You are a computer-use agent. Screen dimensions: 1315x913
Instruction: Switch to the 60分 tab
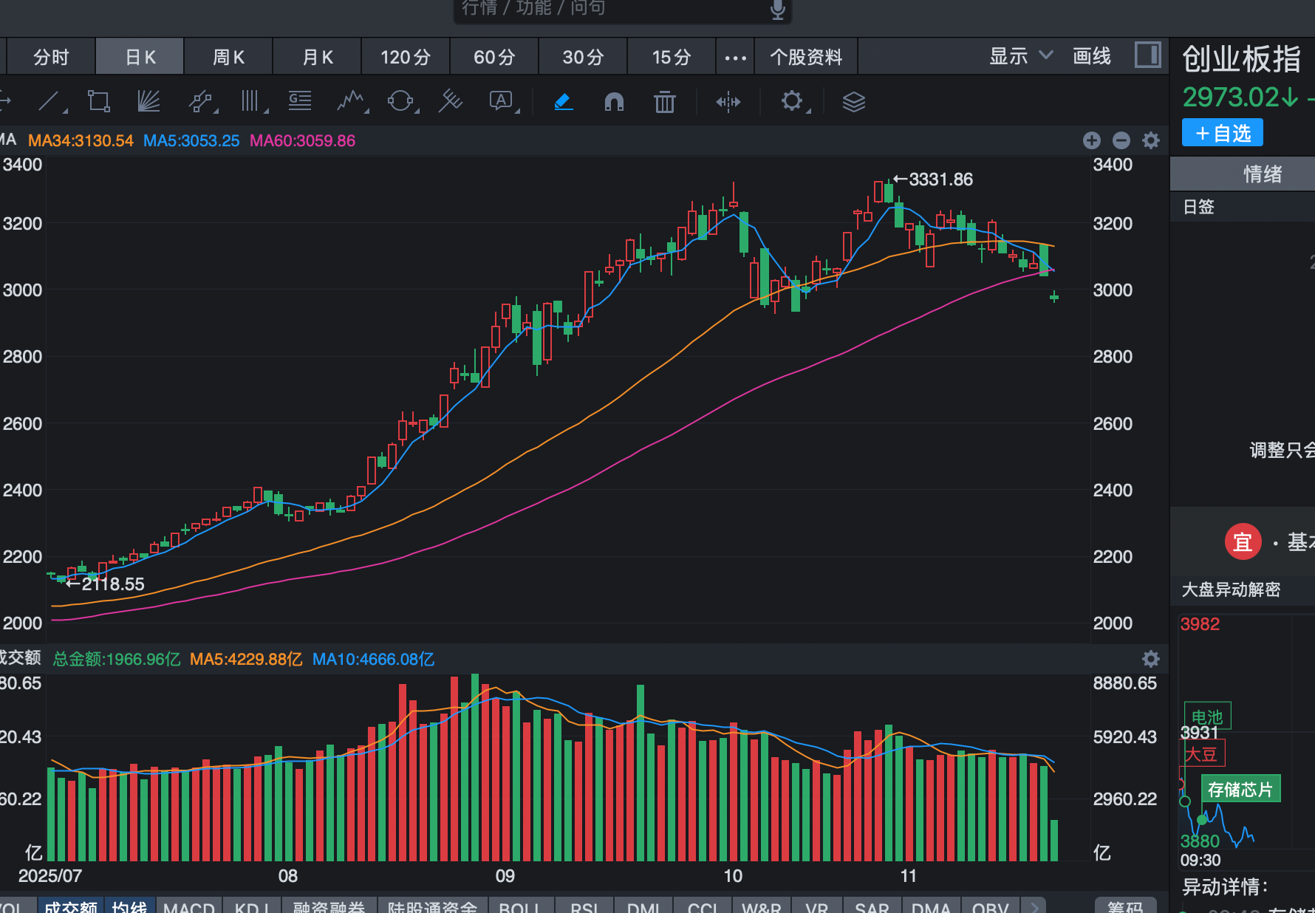494,57
